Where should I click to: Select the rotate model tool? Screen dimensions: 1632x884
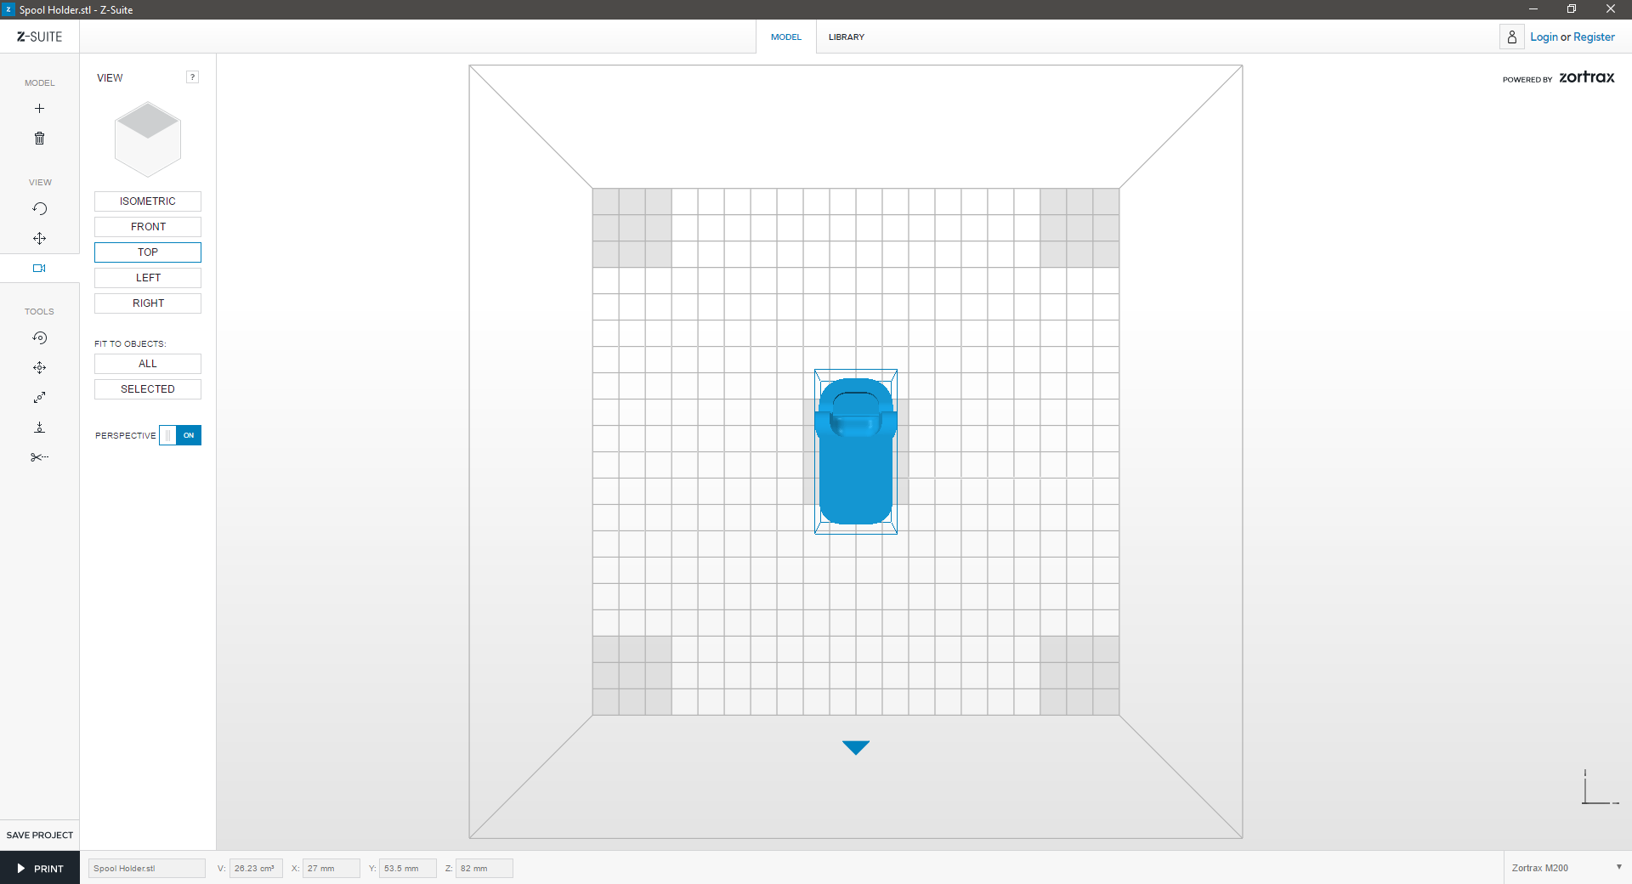[39, 338]
